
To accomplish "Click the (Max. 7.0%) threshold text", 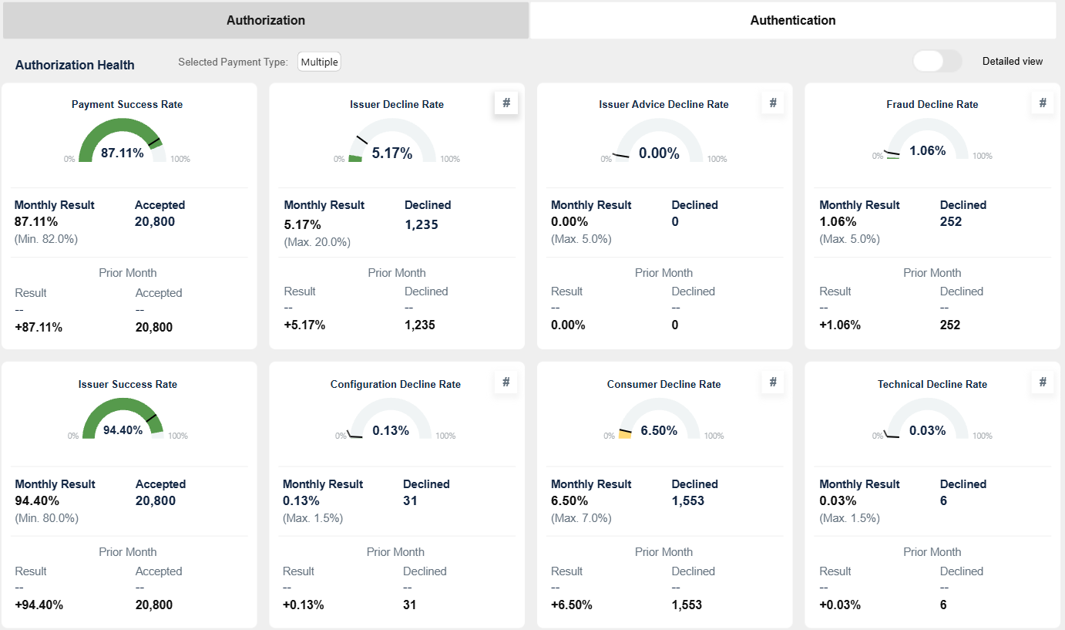I will point(581,518).
